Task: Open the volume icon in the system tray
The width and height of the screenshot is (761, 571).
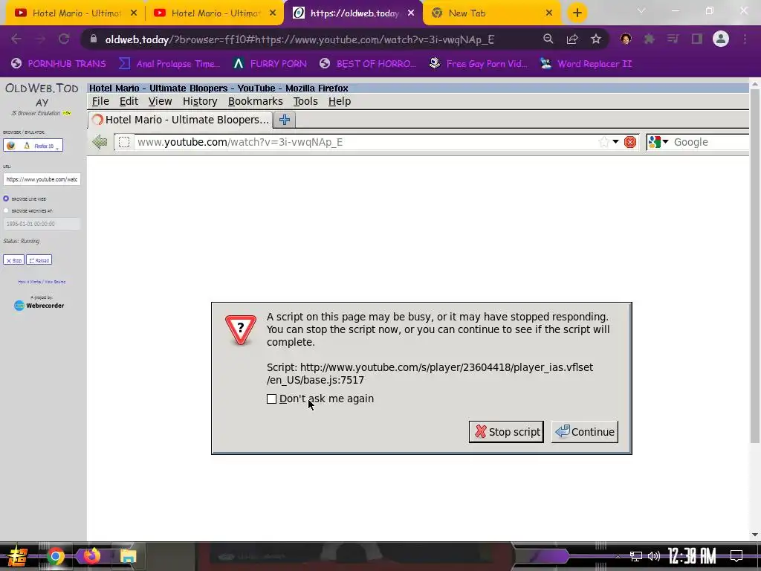Action: pyautogui.click(x=654, y=556)
